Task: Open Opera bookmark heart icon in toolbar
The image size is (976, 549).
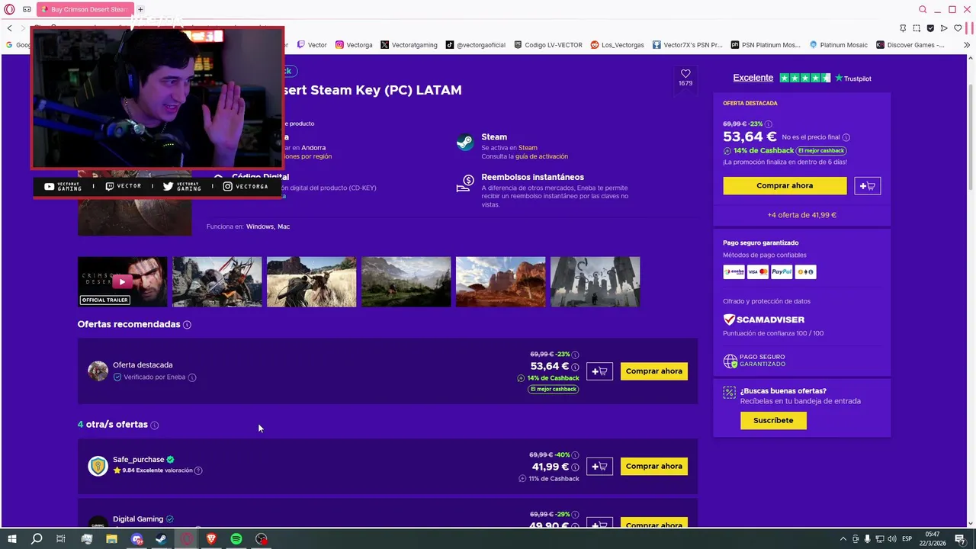Action: (x=958, y=28)
